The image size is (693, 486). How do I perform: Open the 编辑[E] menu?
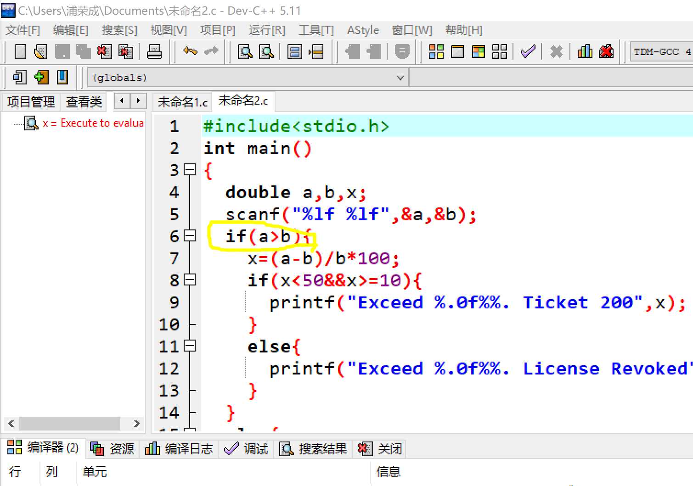tap(71, 30)
